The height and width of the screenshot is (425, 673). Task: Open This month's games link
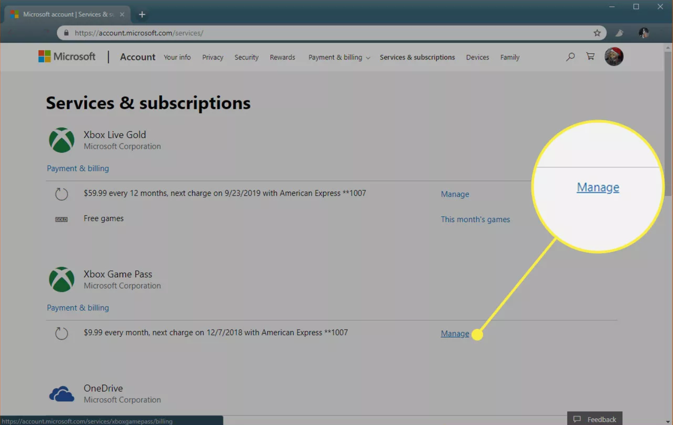click(x=475, y=219)
